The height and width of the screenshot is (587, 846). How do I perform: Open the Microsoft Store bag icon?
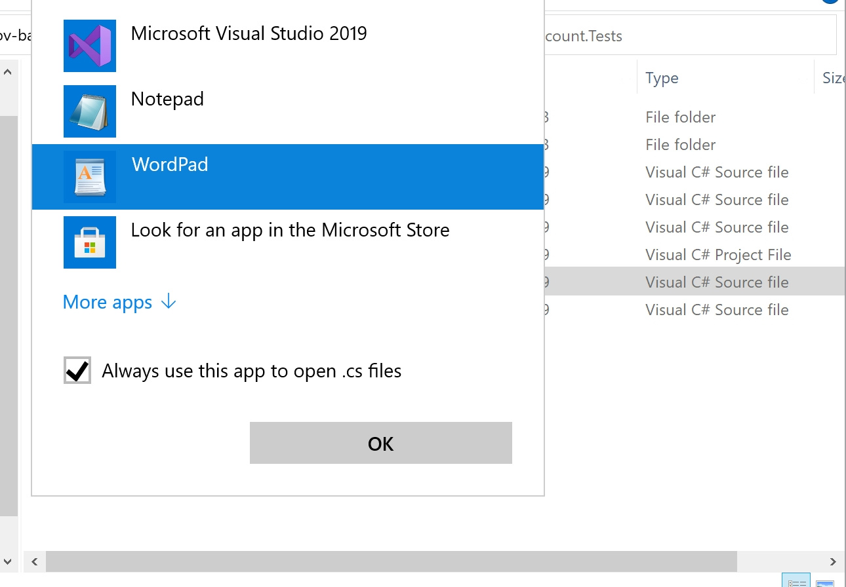(x=90, y=242)
